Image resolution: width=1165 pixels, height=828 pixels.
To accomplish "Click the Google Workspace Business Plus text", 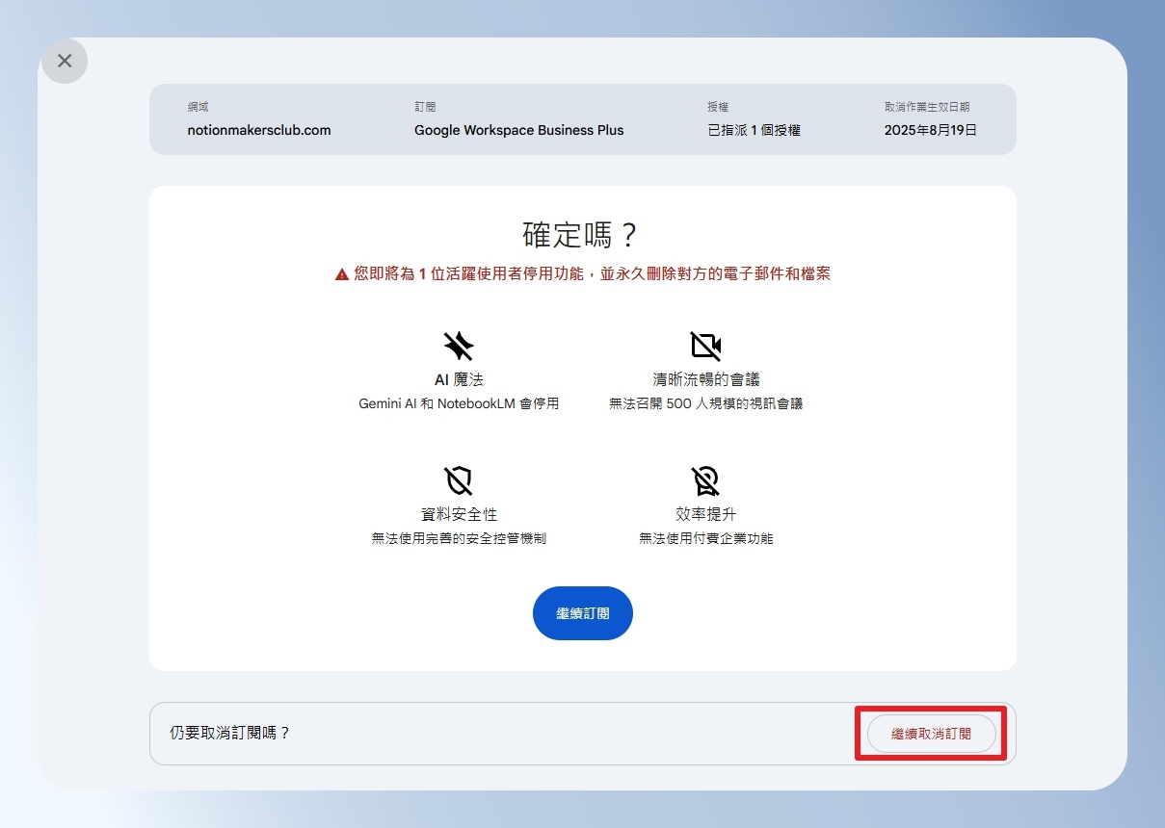I will coord(519,130).
